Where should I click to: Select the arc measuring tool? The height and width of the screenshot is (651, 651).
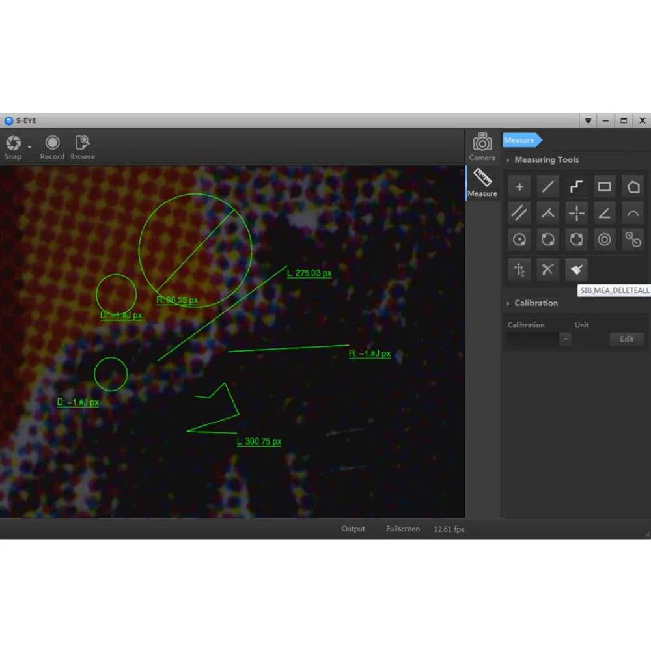tap(633, 214)
